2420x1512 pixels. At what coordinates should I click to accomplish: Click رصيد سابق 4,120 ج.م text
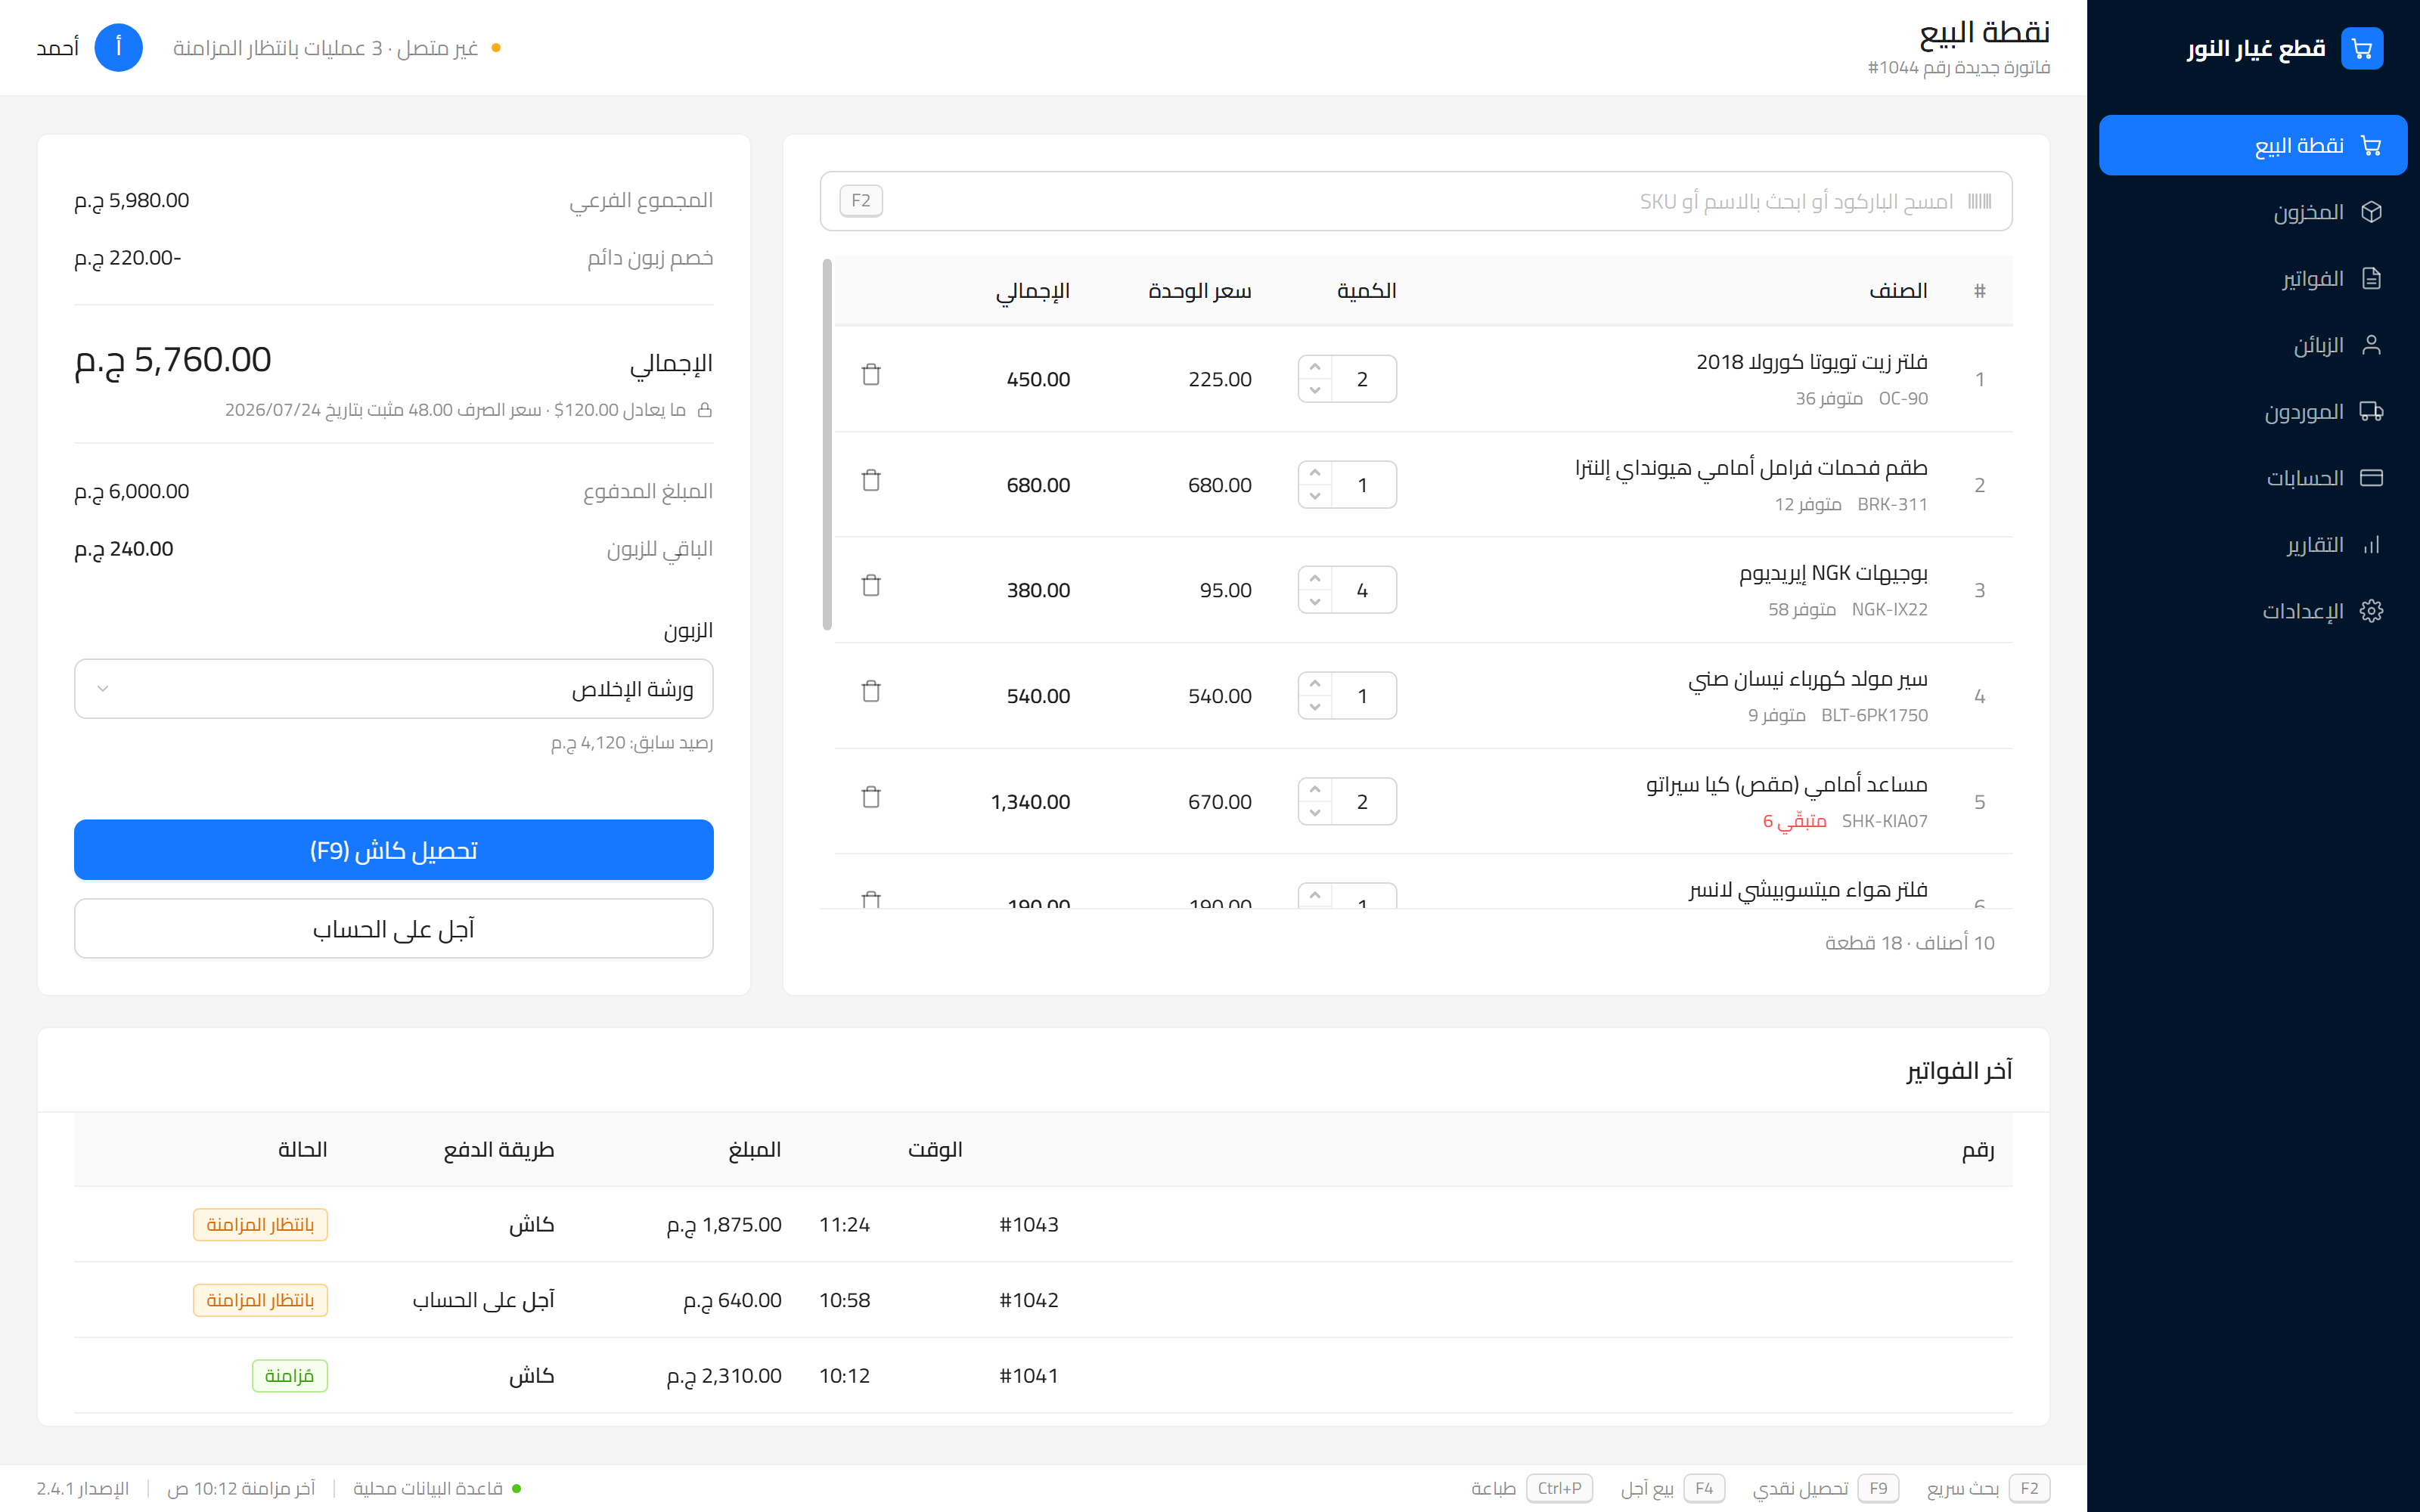(632, 743)
